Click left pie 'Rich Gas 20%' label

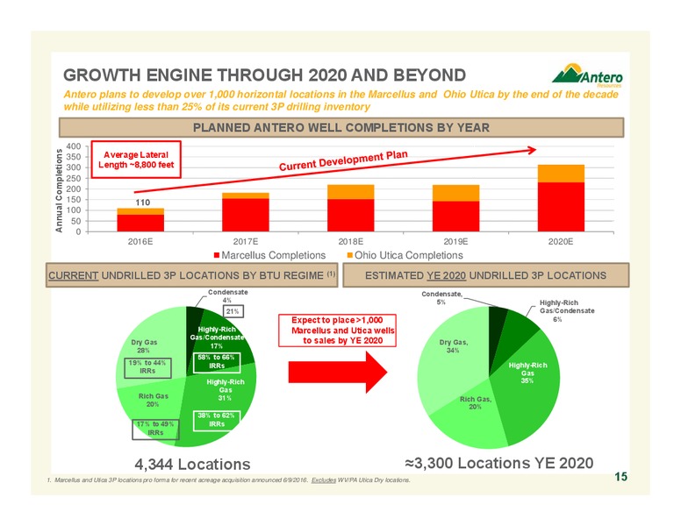[153, 400]
